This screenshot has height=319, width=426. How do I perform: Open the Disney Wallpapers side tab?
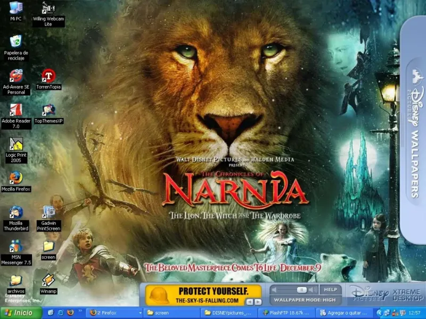(x=414, y=130)
